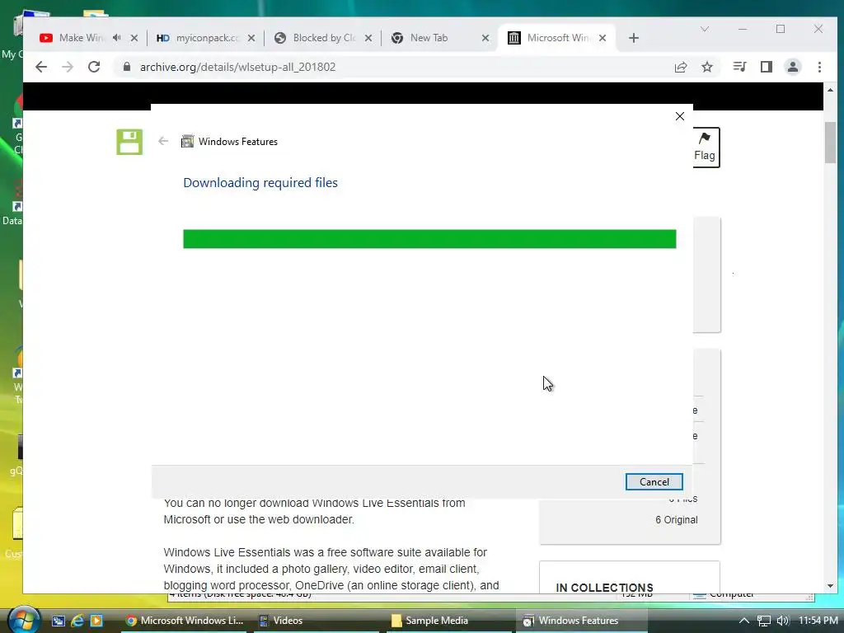Screen dimensions: 844x633
Task: Close the Blocked by Cloudflare tab
Action: tap(368, 38)
